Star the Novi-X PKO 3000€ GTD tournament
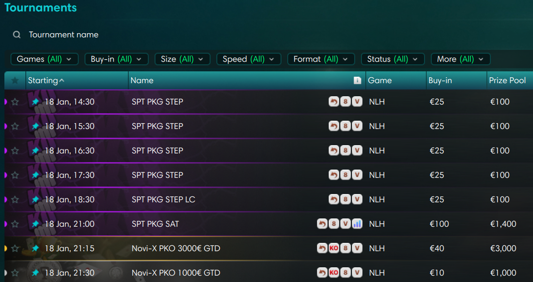Viewport: 533px width, 282px height. coord(15,248)
